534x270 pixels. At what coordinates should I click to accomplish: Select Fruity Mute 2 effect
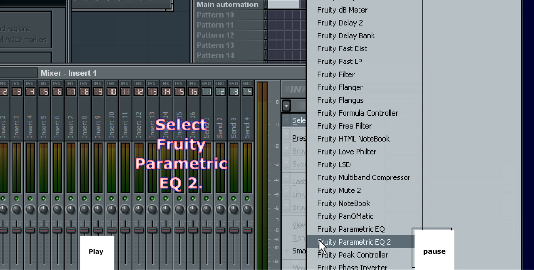[339, 190]
